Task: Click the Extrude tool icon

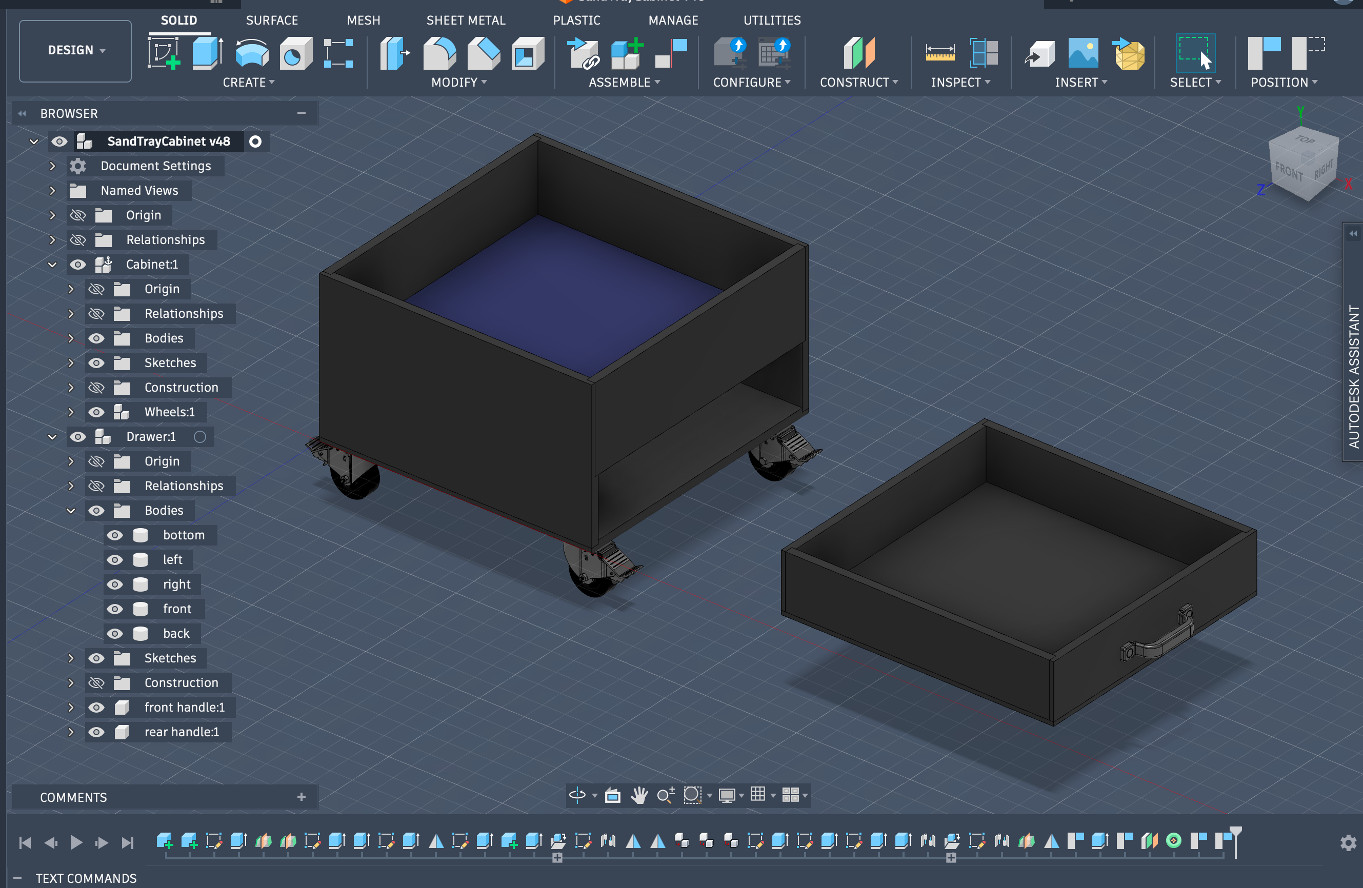Action: 207,53
